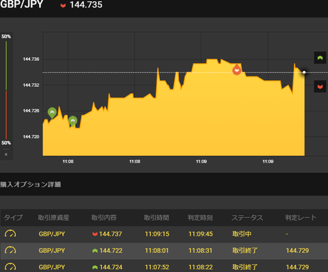The height and width of the screenshot is (272, 328).
Task: Click the 購入オプション詳細 section heading
Action: tap(31, 185)
